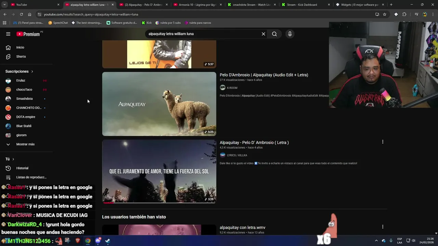The image size is (438, 246).
Task: Open options menu for Alpaquitay Pelo D' Ambrosio (Letra)
Action: click(383, 142)
